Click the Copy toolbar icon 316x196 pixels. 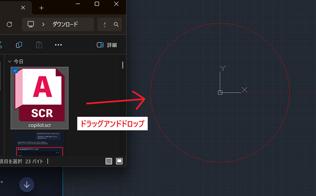coord(19,45)
